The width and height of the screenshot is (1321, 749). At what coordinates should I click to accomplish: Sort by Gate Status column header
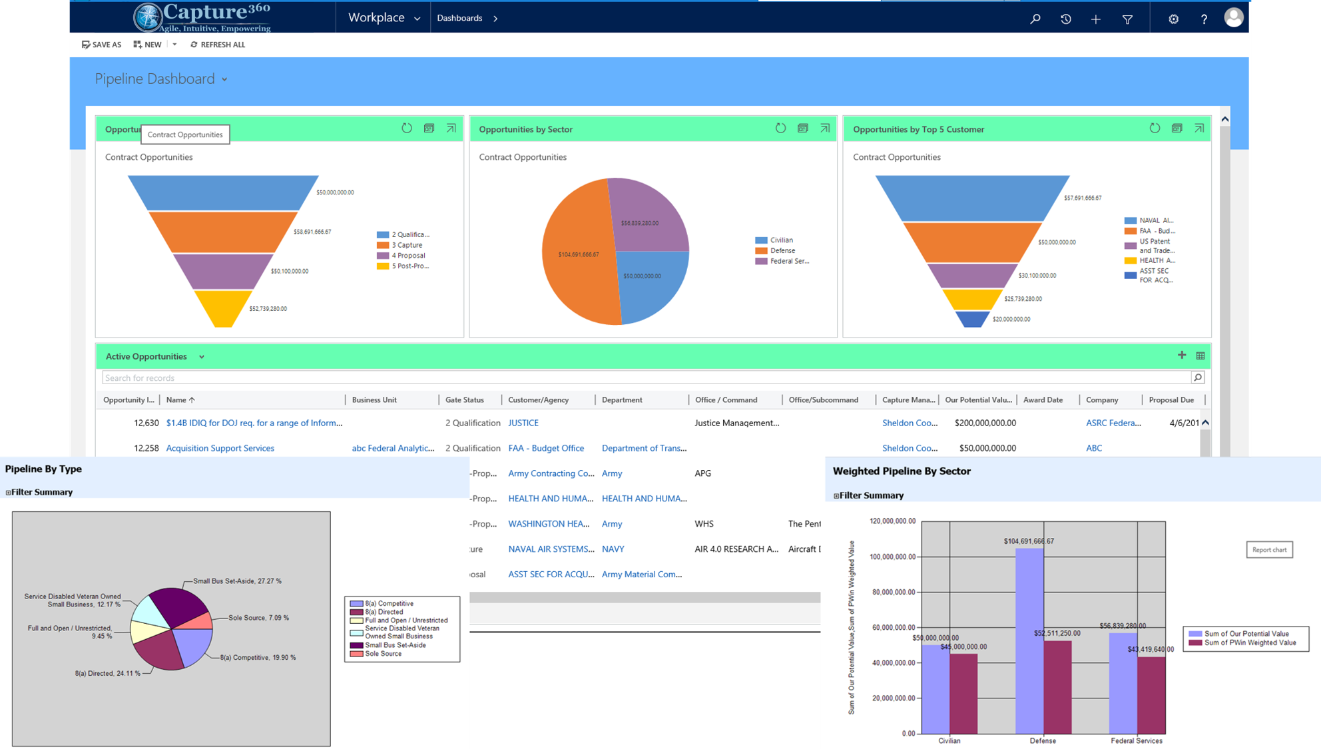[x=464, y=399]
